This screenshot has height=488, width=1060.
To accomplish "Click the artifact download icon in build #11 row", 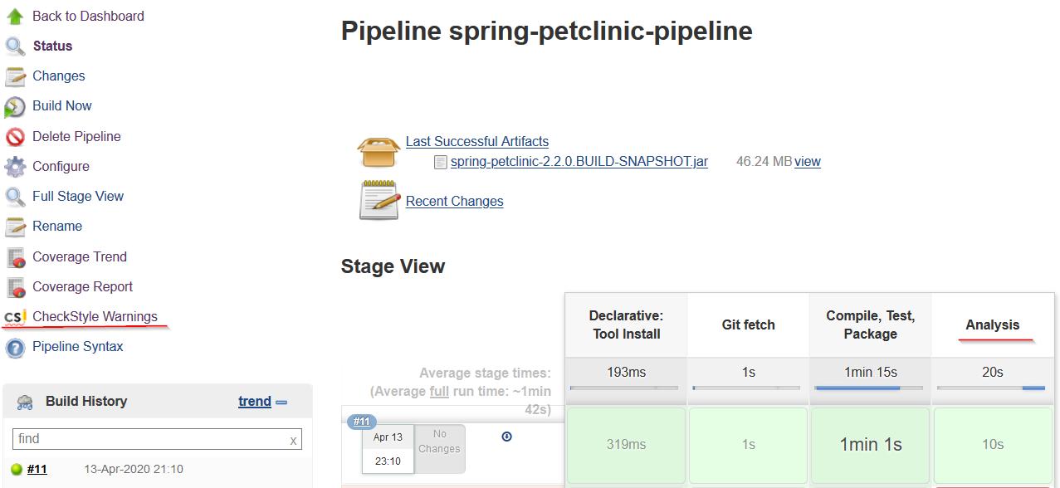I will (506, 436).
